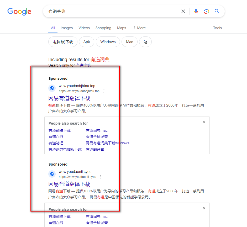Click the Google logo
This screenshot has width=247, height=227.
point(19,11)
